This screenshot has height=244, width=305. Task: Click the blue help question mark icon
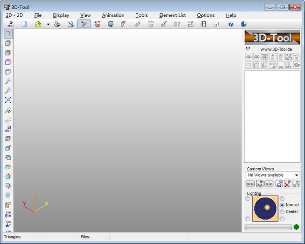pyautogui.click(x=230, y=24)
